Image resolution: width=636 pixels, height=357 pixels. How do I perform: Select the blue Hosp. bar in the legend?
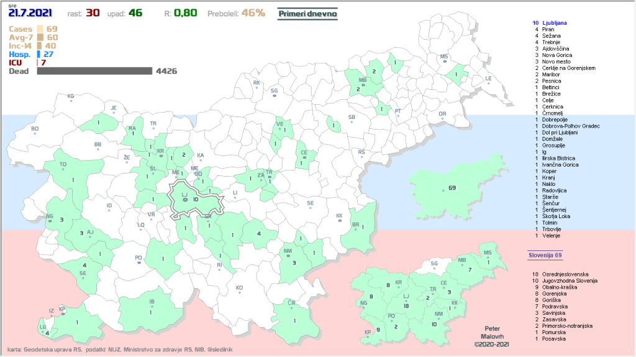tap(39, 55)
